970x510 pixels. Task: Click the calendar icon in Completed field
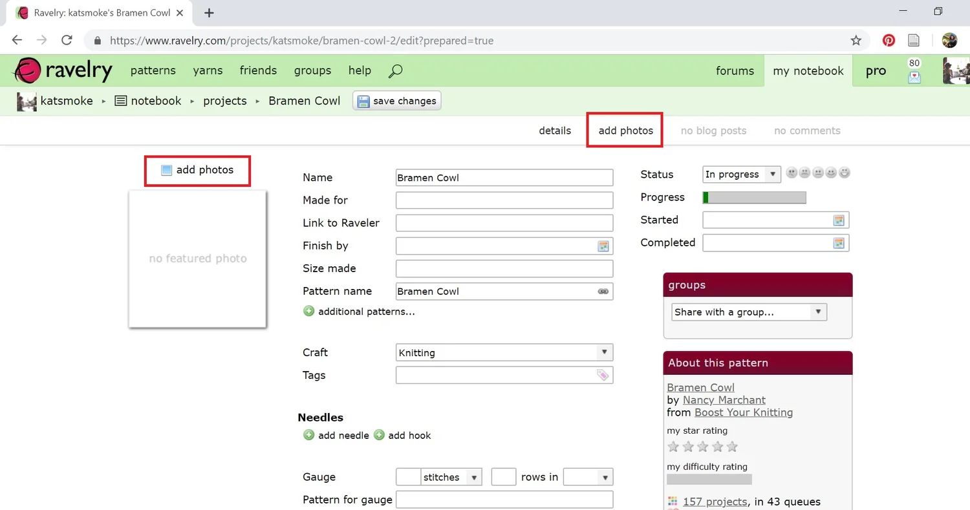click(839, 243)
